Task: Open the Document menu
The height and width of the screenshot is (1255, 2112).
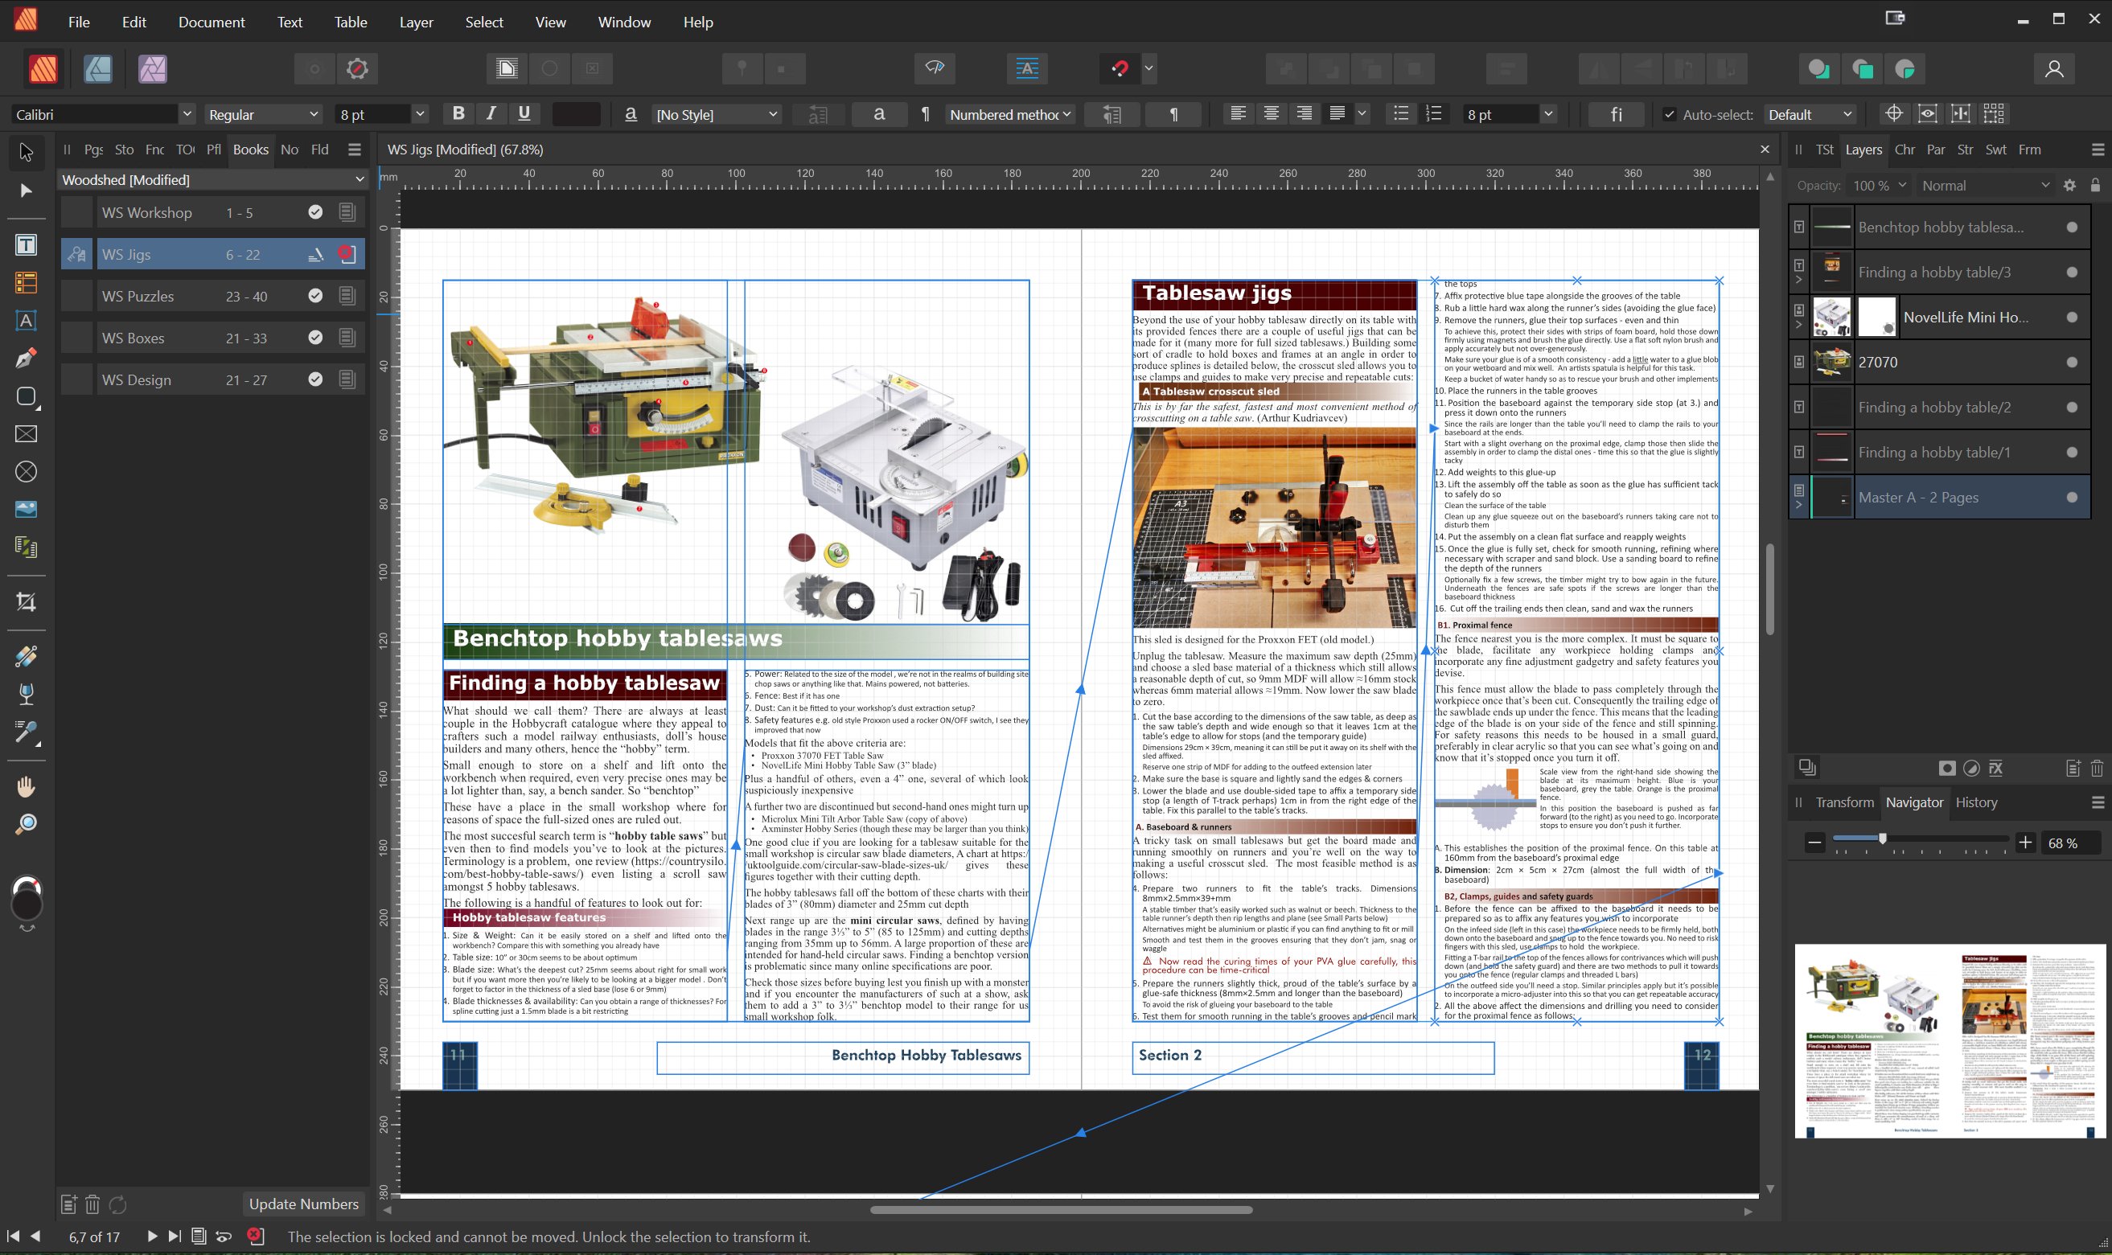Action: coord(212,22)
